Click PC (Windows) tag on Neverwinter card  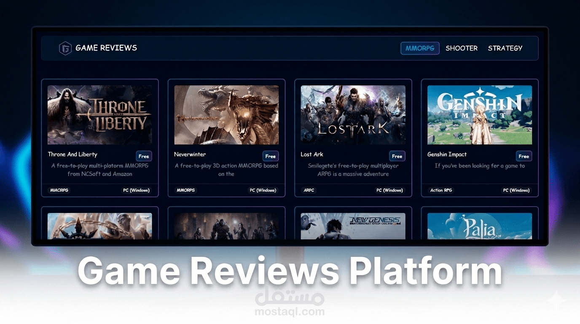tap(263, 190)
